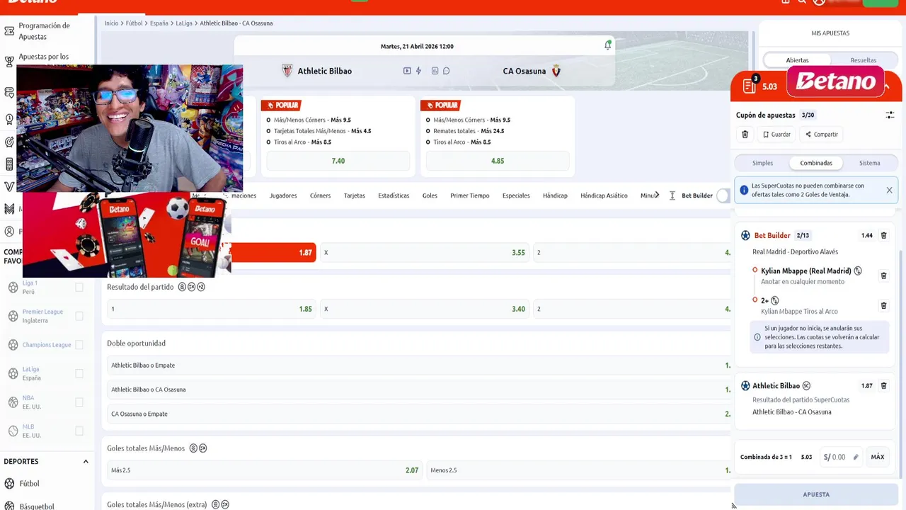The height and width of the screenshot is (510, 906).
Task: Click the MÁX stake button
Action: (x=878, y=457)
